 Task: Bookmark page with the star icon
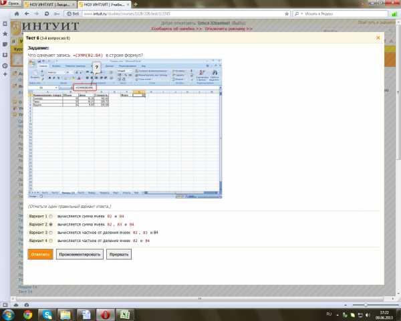point(287,14)
